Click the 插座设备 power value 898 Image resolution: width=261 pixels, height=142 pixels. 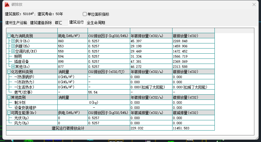[61, 62]
